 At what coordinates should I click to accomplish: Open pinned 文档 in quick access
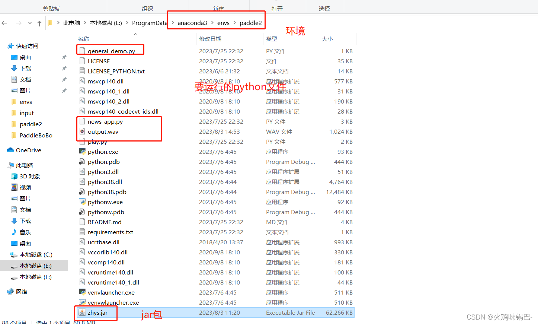point(25,79)
